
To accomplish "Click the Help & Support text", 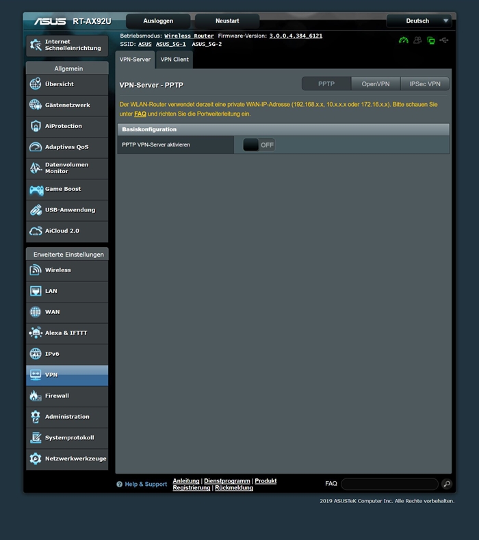I will tap(146, 484).
